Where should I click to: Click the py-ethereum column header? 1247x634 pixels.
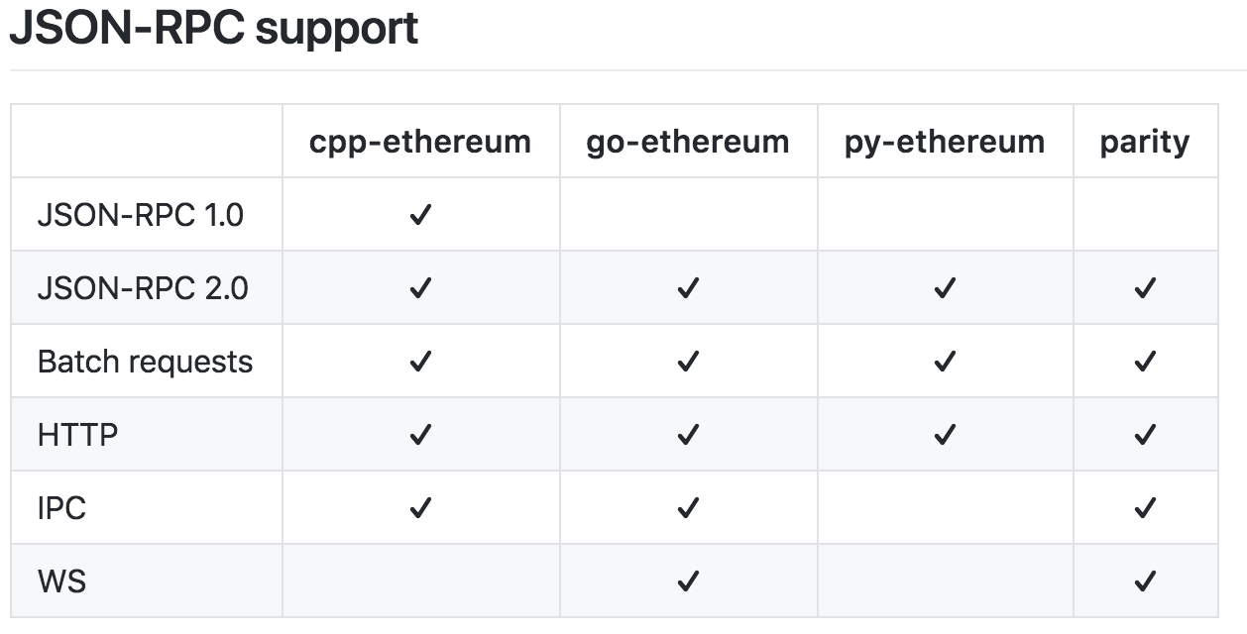click(945, 142)
